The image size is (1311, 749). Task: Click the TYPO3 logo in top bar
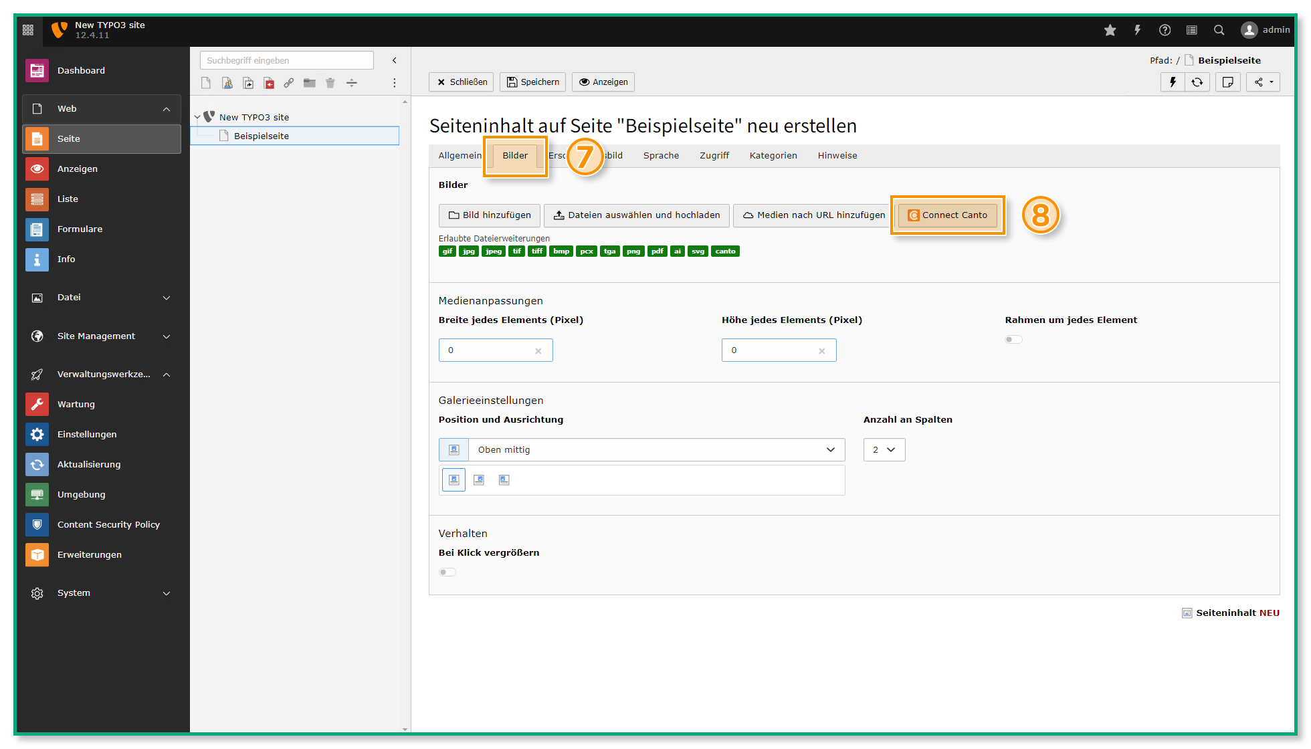tap(60, 30)
